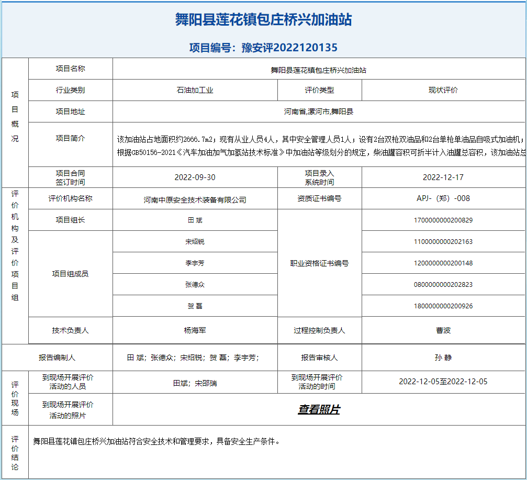Image resolution: width=527 pixels, height=480 pixels.
Task: Click the 项目合同签订时间 label
Action: tap(70, 177)
